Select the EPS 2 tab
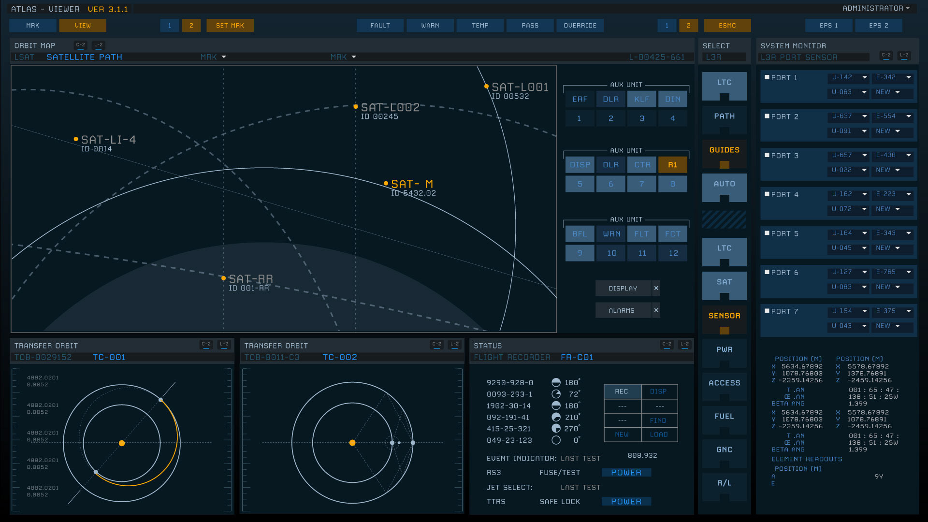The width and height of the screenshot is (928, 522). (878, 26)
